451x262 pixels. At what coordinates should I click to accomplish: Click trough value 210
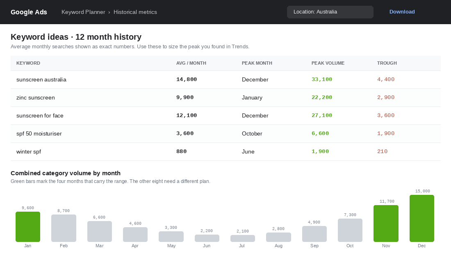click(x=382, y=151)
